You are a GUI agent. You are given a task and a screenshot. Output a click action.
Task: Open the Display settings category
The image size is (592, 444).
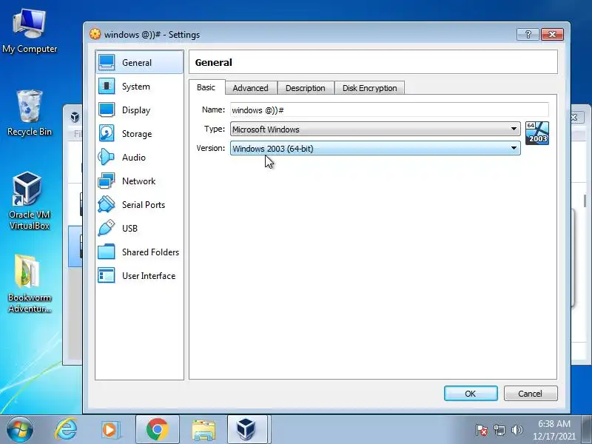[139, 110]
